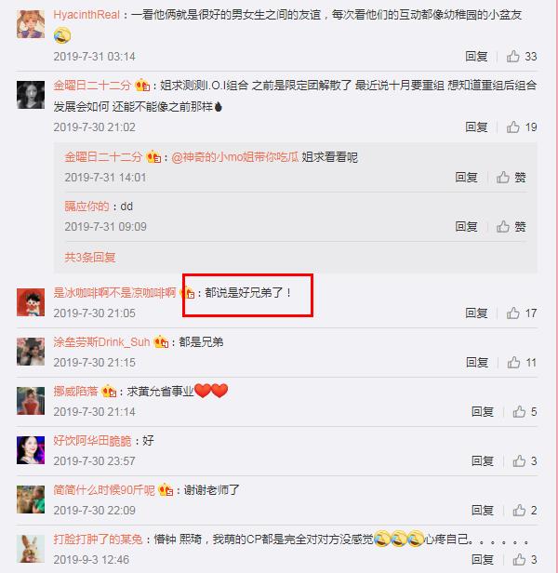558x573 pixels.
Task: Reply to HyacinthReal's comment
Action: [476, 56]
